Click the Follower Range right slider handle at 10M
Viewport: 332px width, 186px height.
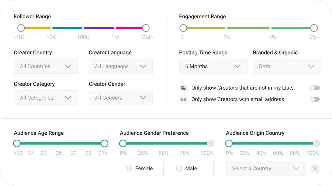146,28
